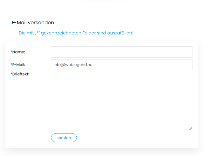
Task: Submit the form via senden
Action: (64, 138)
